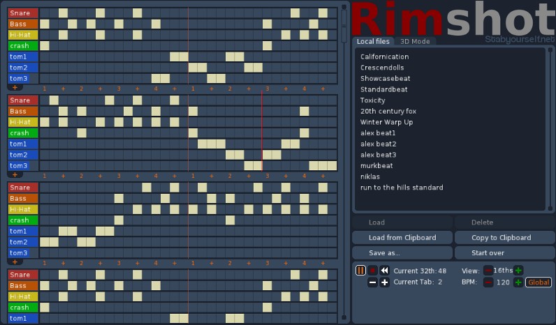Viewport: 556px width, 325px height.
Task: Toggle first Snare note in the second pattern
Action: click(54, 100)
